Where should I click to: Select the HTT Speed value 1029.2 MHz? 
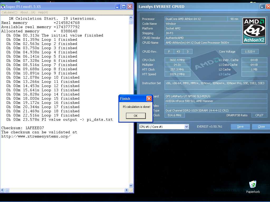click(177, 74)
